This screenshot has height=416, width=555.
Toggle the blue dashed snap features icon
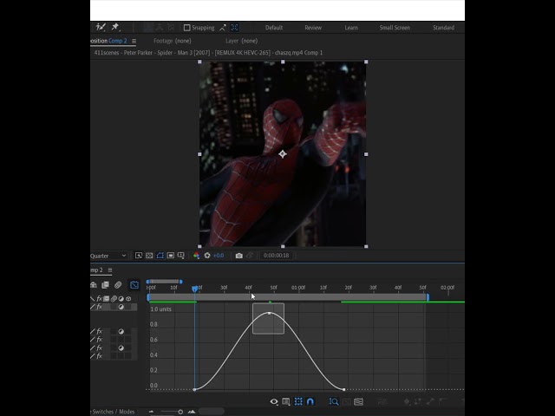point(234,28)
